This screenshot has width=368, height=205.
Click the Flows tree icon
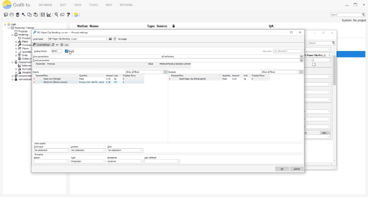click(20, 48)
